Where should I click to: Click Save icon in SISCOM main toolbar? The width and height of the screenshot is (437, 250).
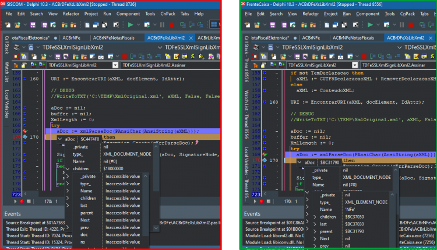pyautogui.click(x=33, y=25)
